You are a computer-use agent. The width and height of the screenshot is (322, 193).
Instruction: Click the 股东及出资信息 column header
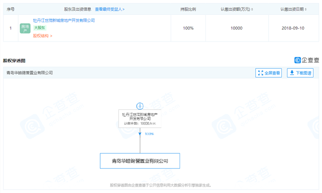pyautogui.click(x=77, y=9)
